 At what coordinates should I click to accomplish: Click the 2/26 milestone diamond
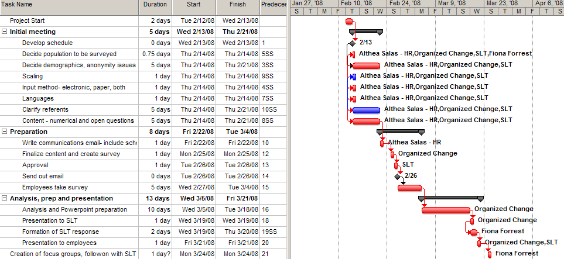[398, 177]
